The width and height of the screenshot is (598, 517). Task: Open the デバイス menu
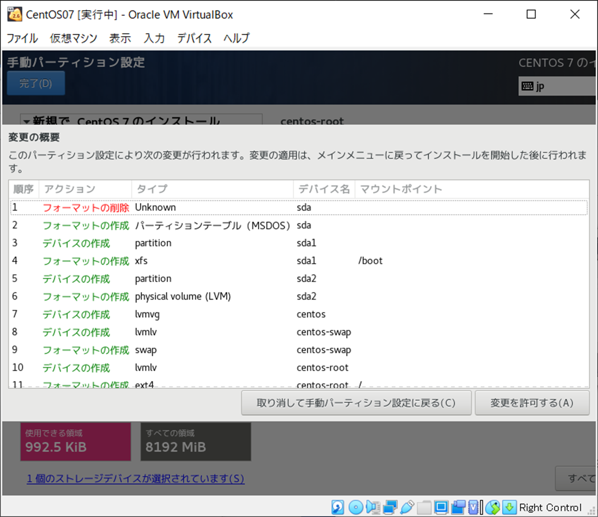(x=194, y=38)
